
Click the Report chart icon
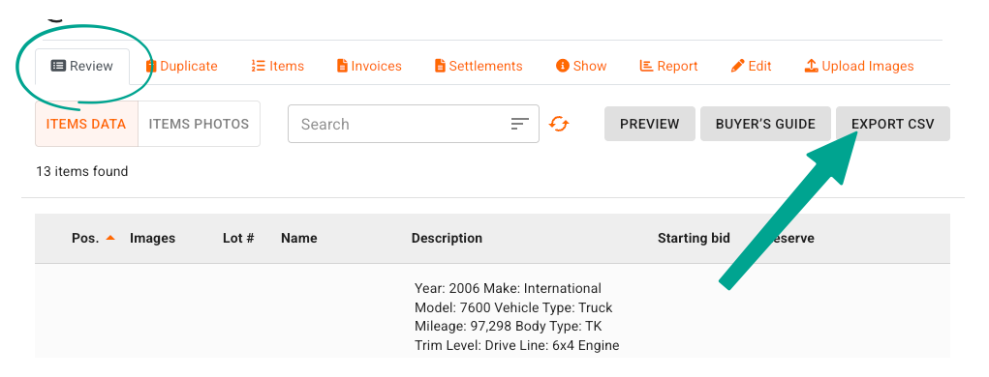click(x=646, y=66)
